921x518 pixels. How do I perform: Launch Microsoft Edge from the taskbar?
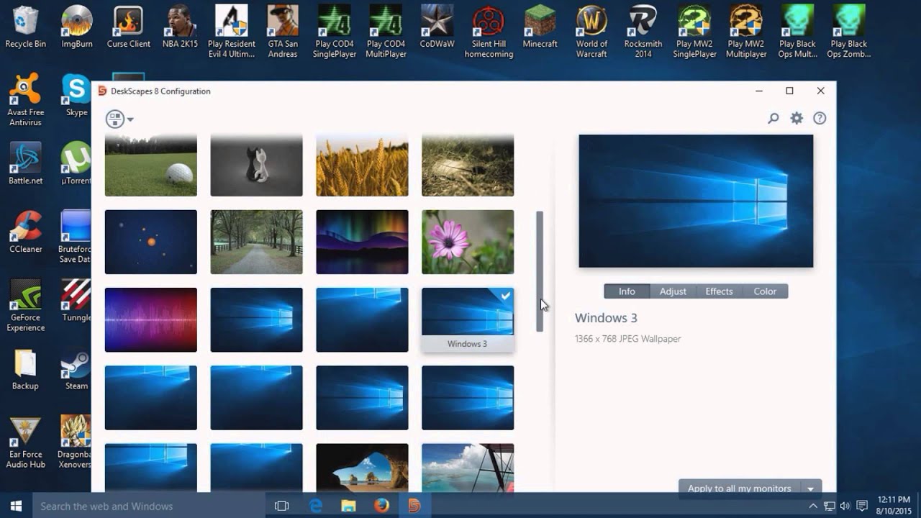click(x=316, y=506)
